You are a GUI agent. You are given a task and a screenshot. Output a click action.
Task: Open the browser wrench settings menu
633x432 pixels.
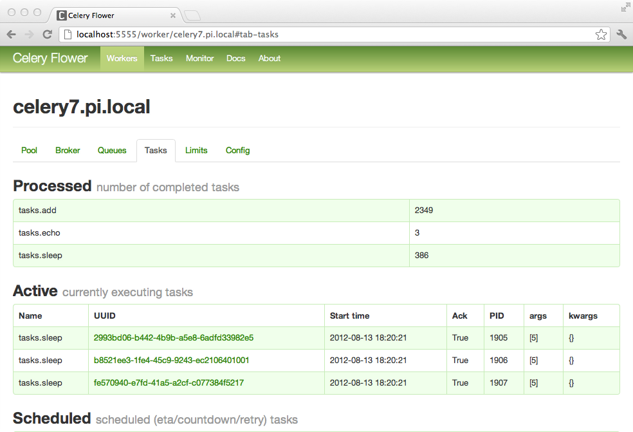point(621,34)
